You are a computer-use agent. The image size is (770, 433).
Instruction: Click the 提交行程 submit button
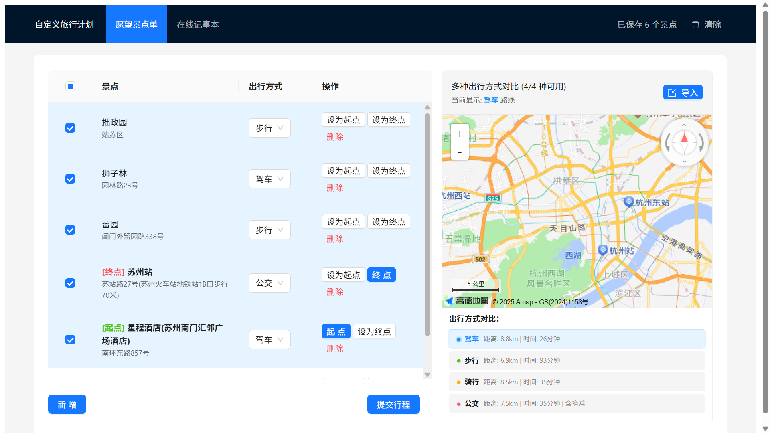click(x=393, y=405)
